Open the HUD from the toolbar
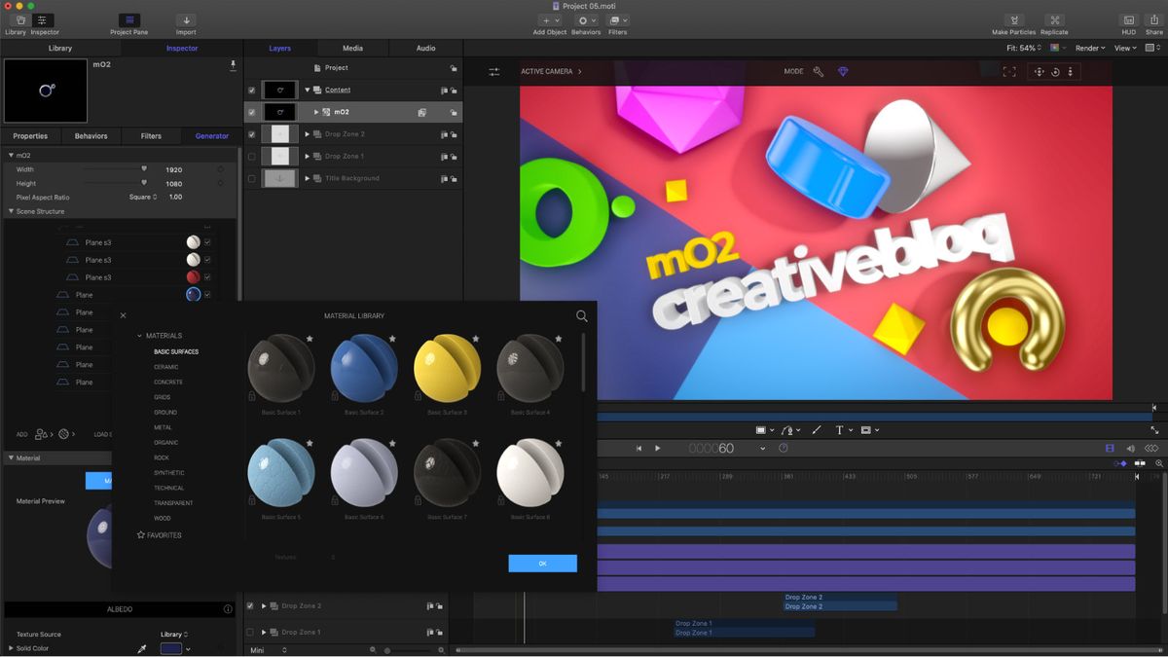Viewport: 1168px width, 657px height. coord(1127,21)
